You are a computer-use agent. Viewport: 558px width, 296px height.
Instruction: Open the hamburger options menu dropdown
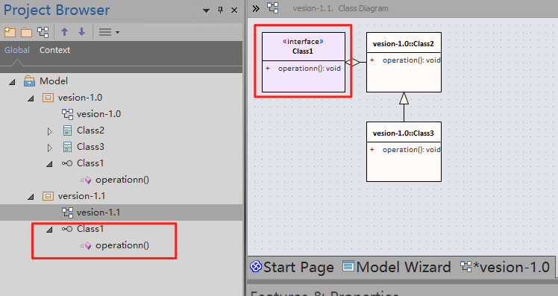108,32
